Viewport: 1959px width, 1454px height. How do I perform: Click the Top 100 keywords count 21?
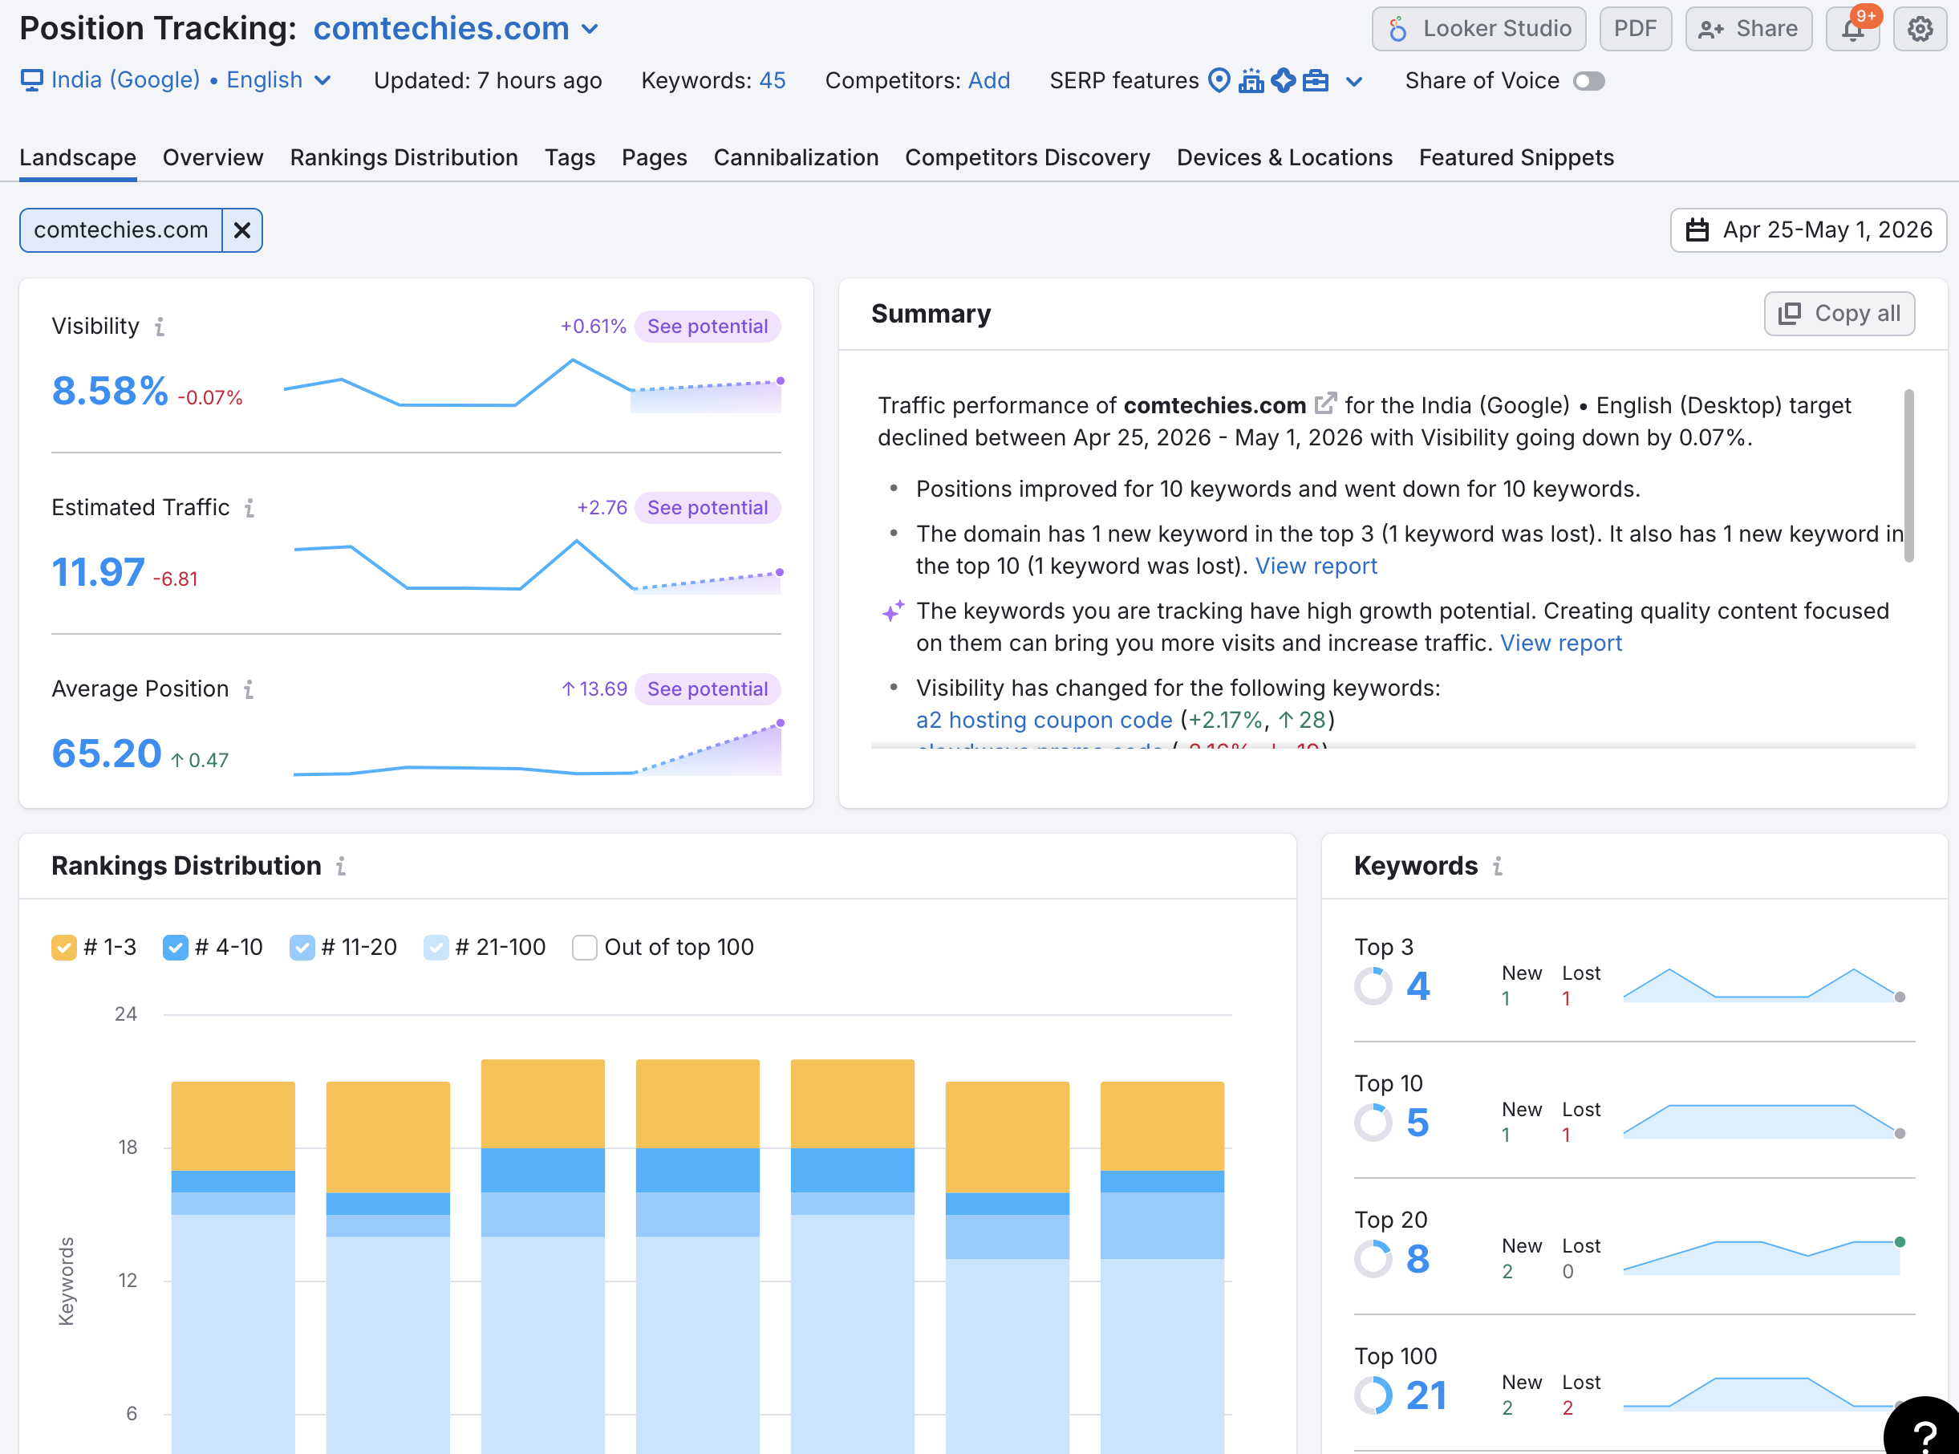point(1426,1395)
